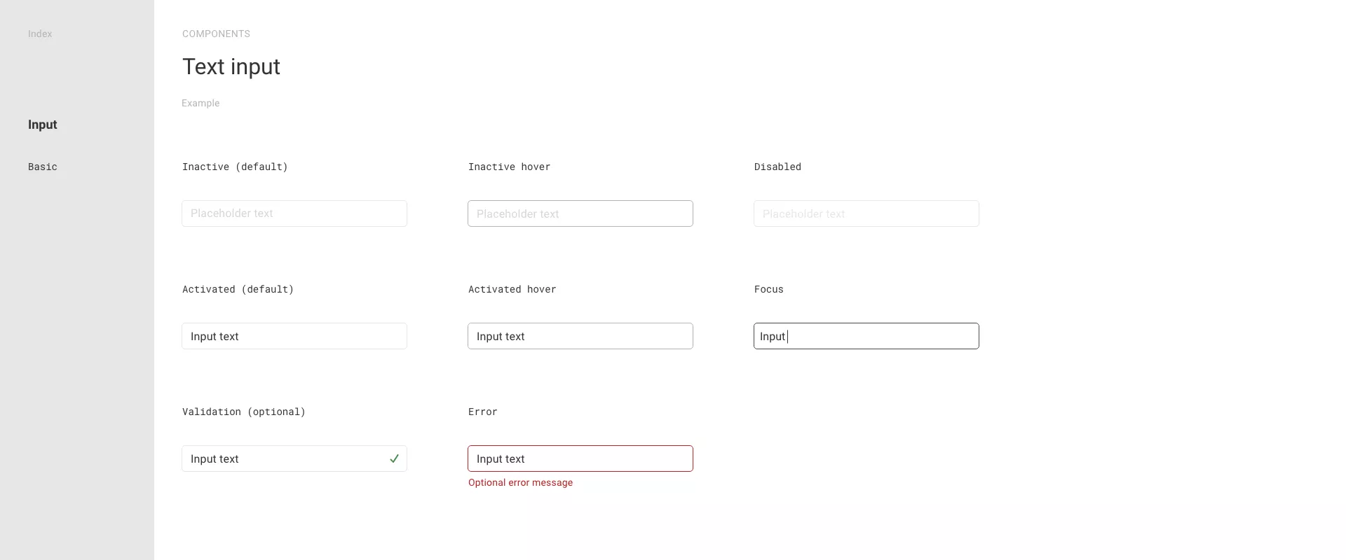1346x560 pixels.
Task: Click inside the Focus input field
Action: point(866,336)
